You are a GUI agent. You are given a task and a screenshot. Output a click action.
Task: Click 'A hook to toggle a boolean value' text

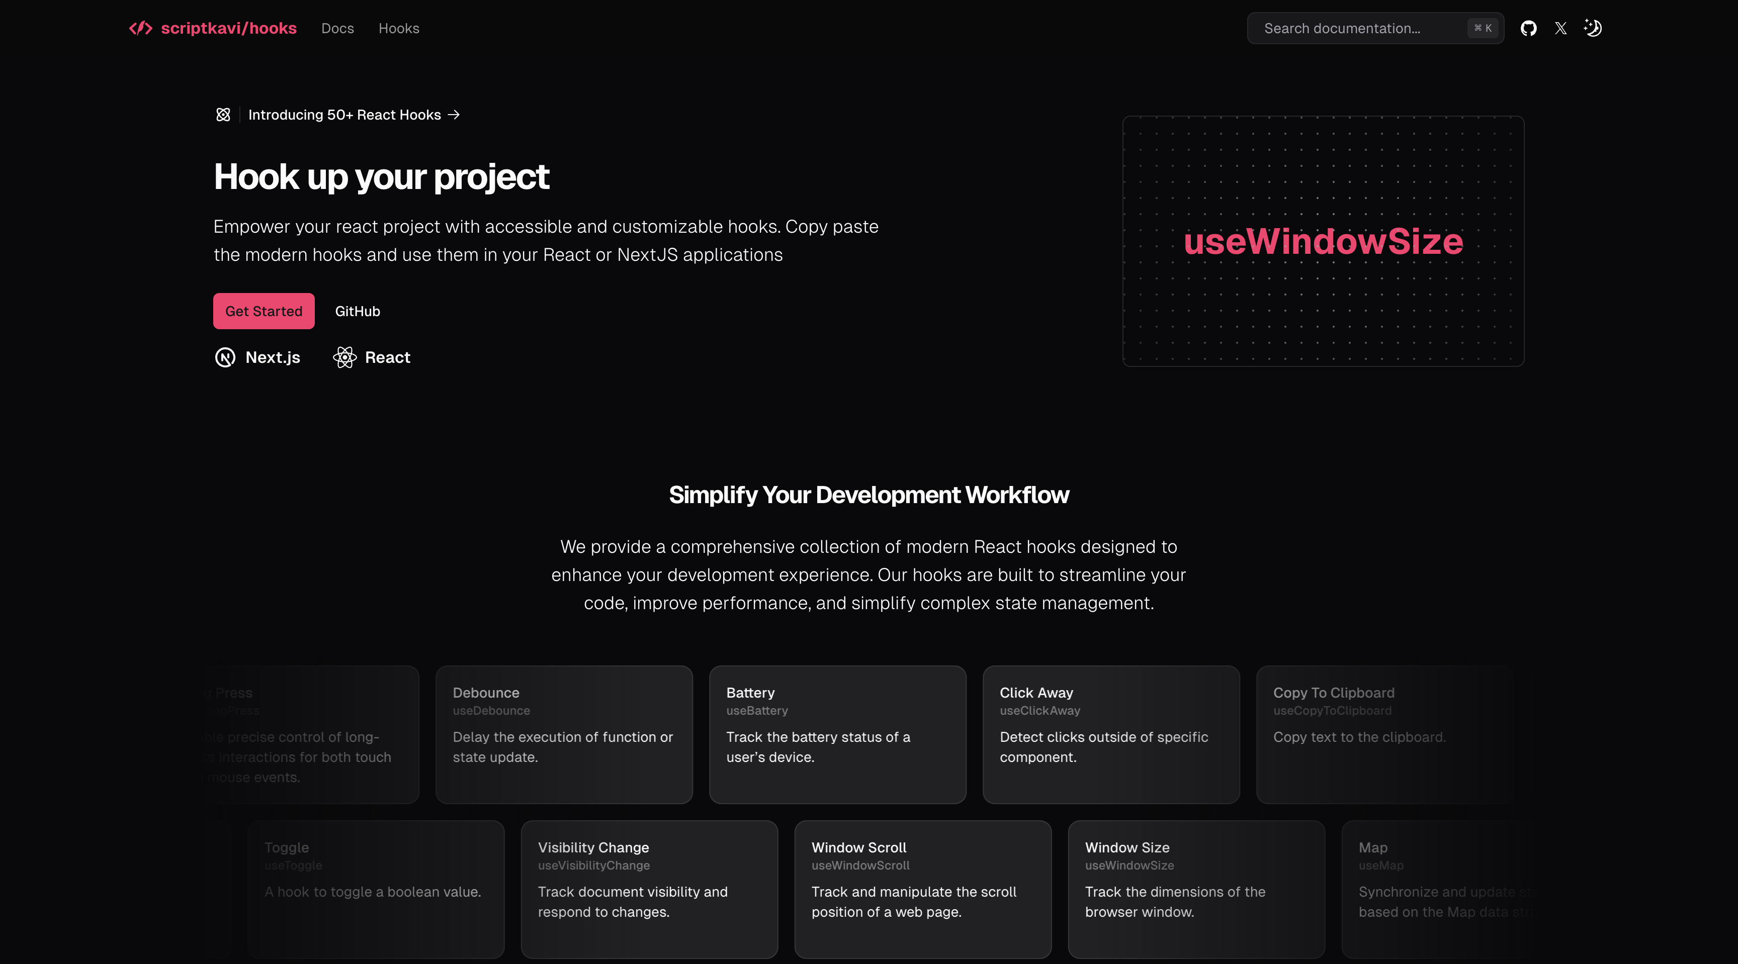pyautogui.click(x=373, y=892)
